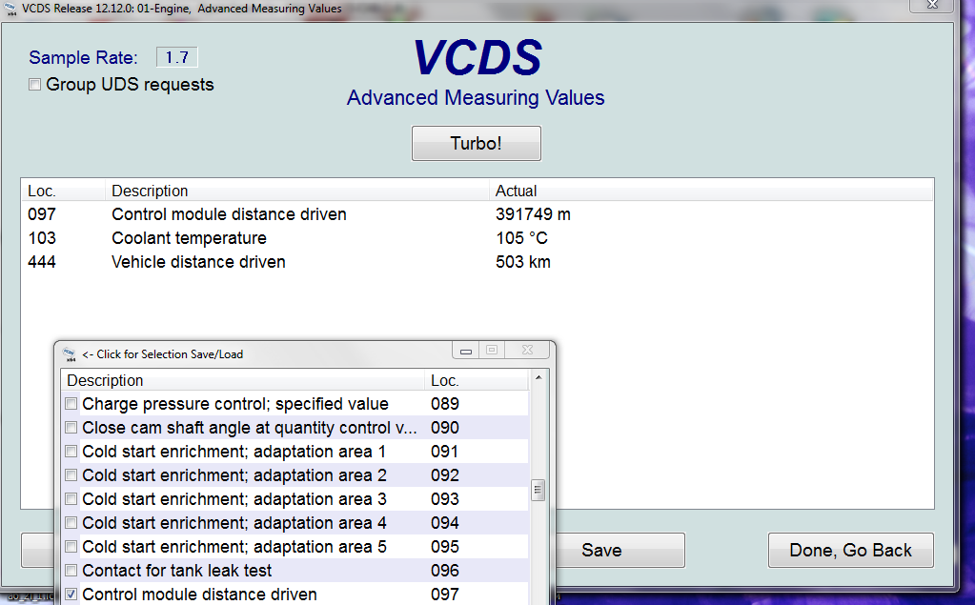
Task: Click location 103 in main table
Action: 42,238
